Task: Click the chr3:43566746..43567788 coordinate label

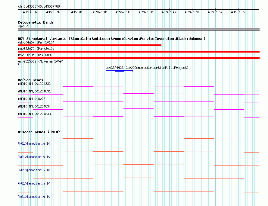Action: coord(39,7)
